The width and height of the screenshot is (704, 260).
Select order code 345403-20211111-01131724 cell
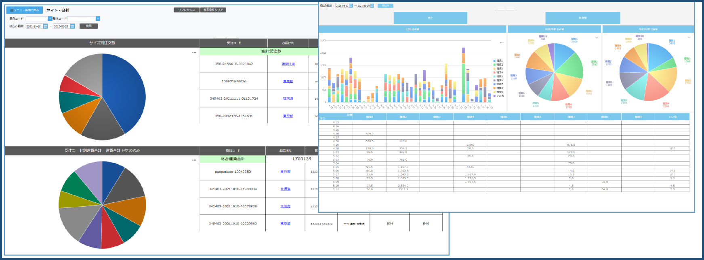point(234,99)
